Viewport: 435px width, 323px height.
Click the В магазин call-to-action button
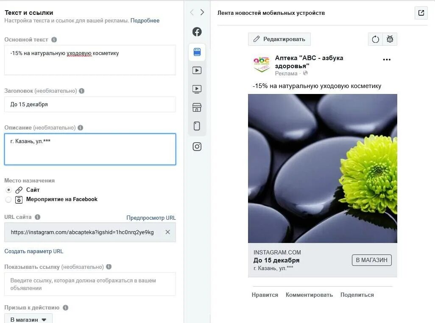[x=371, y=260]
